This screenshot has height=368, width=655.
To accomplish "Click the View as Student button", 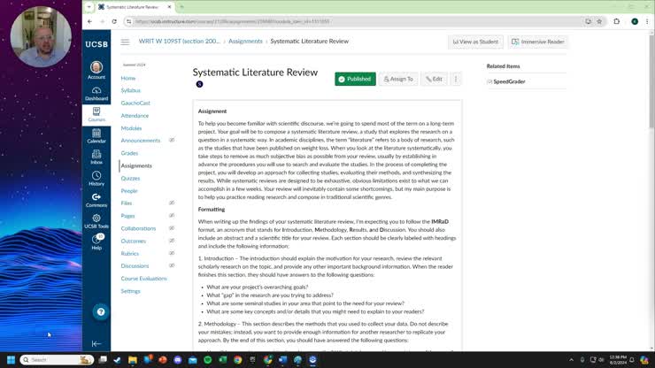I will tap(476, 42).
